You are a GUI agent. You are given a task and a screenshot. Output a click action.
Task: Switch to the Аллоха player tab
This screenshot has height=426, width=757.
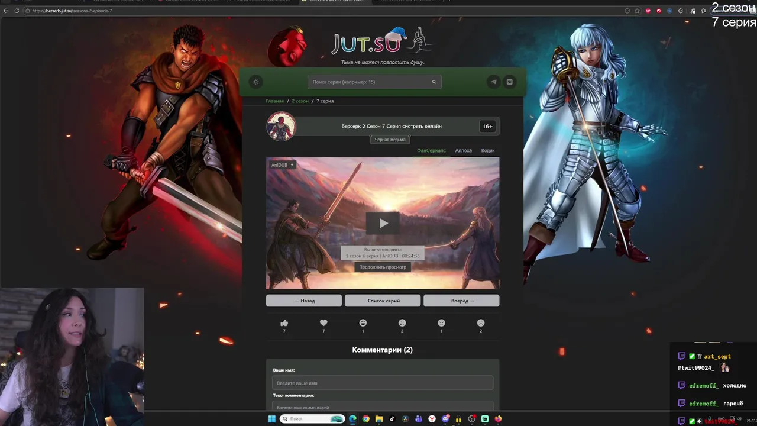(463, 151)
